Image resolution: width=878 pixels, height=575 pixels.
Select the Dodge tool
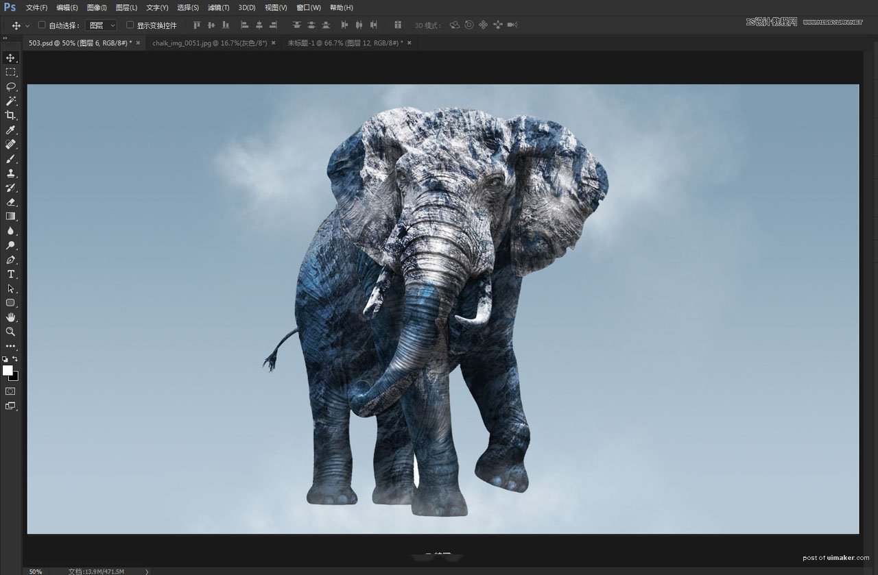(10, 245)
